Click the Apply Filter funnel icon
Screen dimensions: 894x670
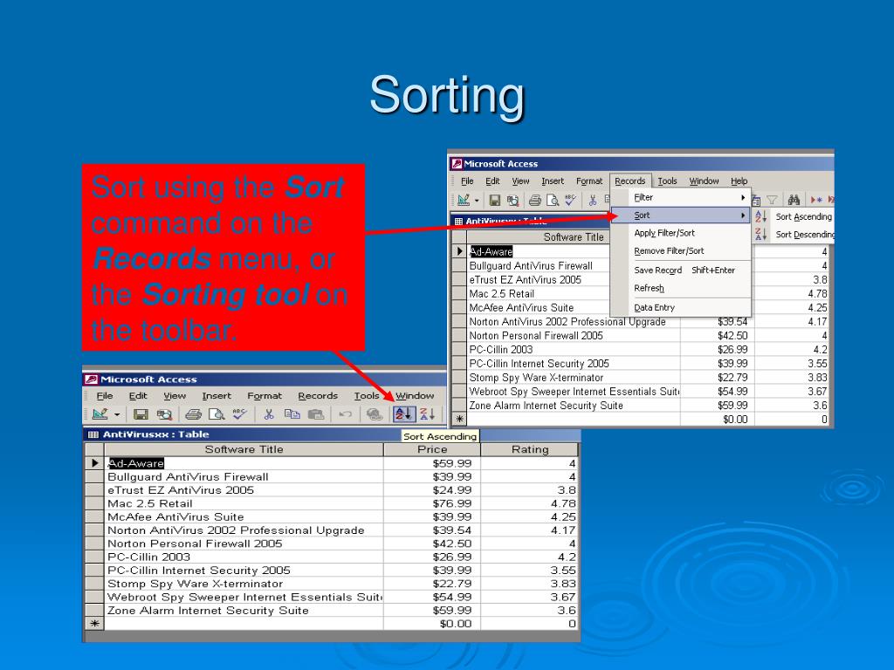pos(772,200)
